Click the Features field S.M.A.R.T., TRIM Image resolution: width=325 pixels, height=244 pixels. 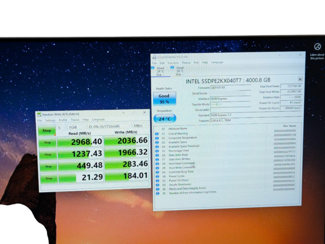(x=256, y=120)
